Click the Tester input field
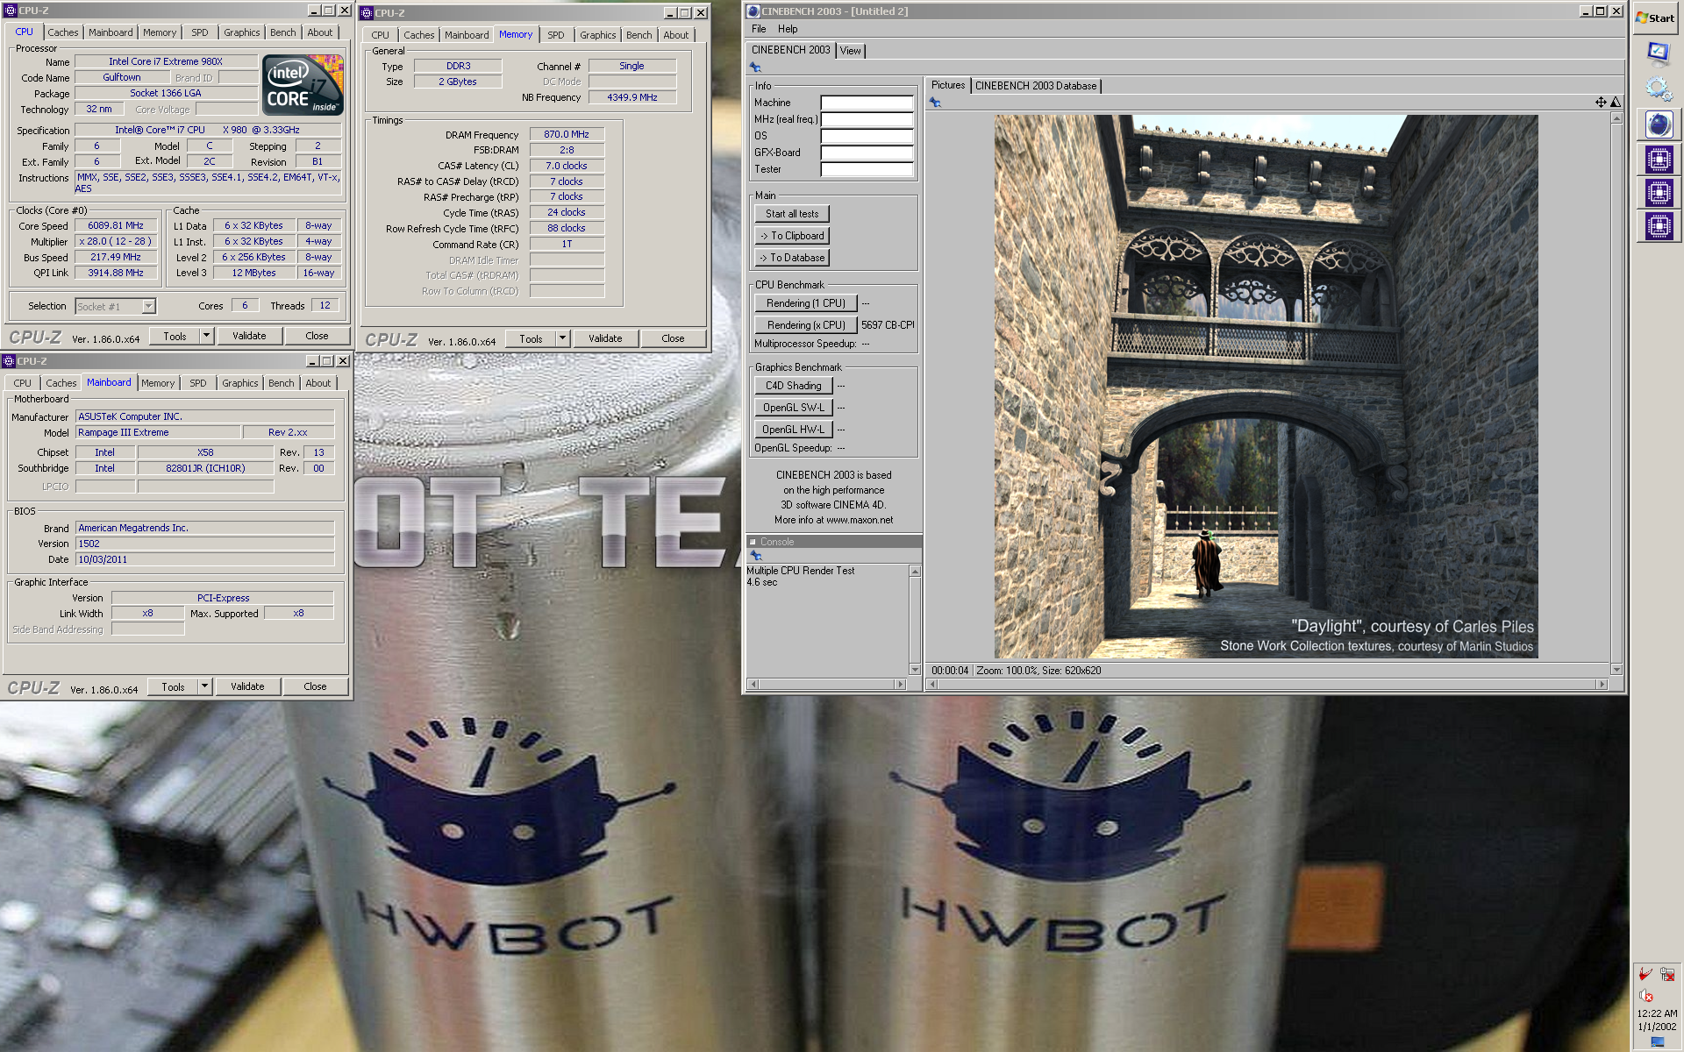 pos(867,169)
